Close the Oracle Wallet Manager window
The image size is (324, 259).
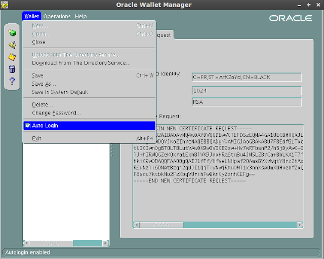click(x=318, y=5)
